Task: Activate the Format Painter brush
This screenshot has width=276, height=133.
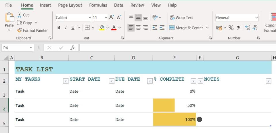Action: coord(19,30)
